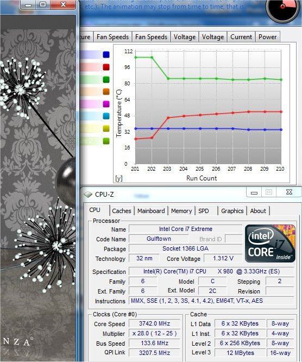Click the Level 2 value '6 x 256 KBytes'
This screenshot has height=362, width=302.
(240, 344)
